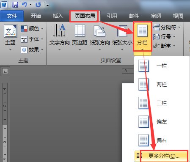The width and height of the screenshot is (190, 162).
Task: Open the 主题 themes gallery icon
Action: click(11, 31)
